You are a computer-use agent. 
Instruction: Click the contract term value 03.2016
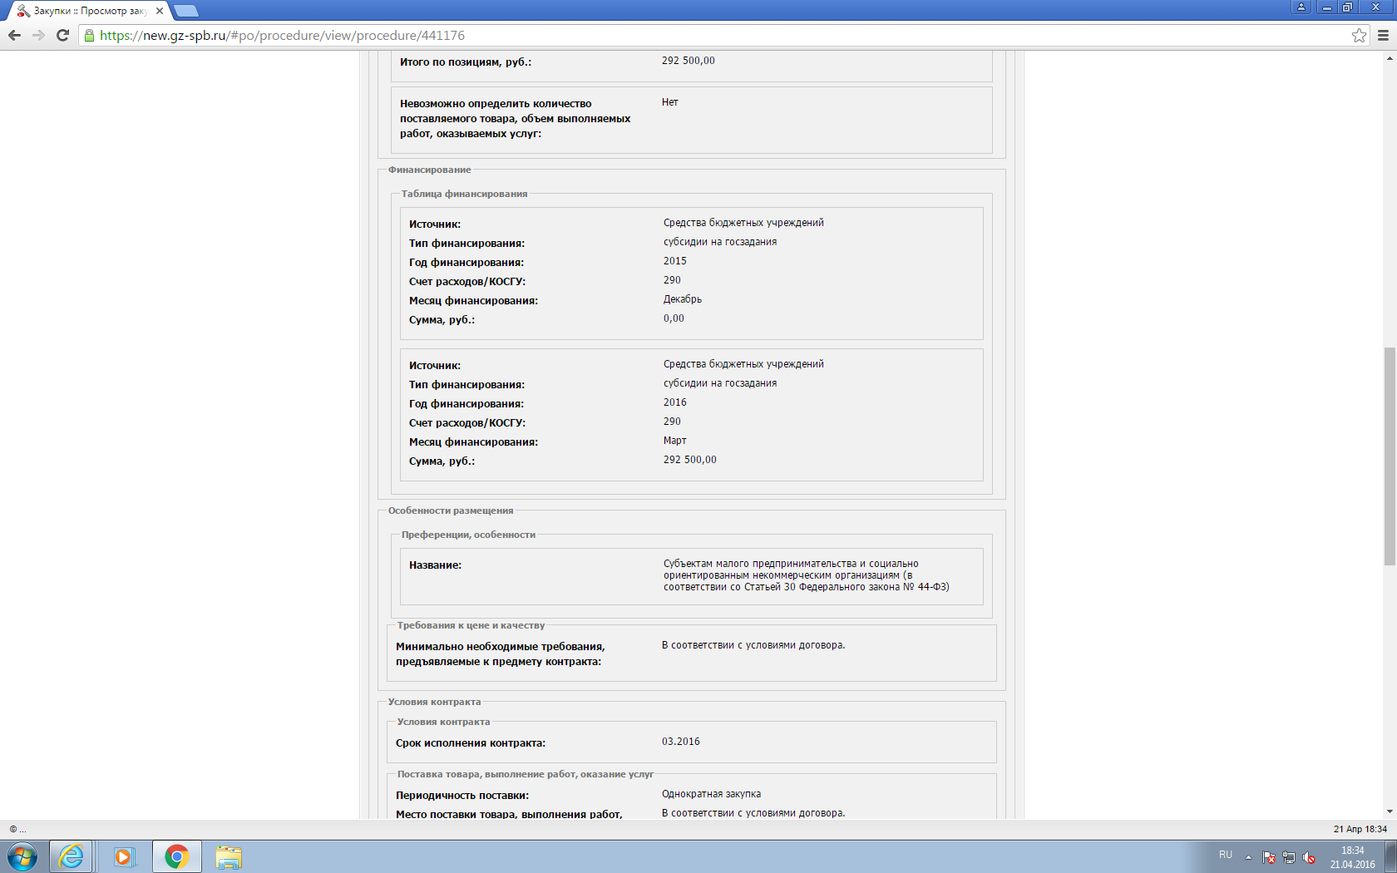point(680,742)
